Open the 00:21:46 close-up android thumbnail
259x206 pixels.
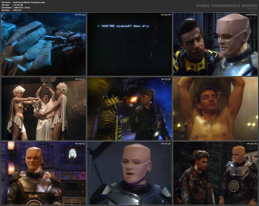pyautogui.click(x=130, y=173)
